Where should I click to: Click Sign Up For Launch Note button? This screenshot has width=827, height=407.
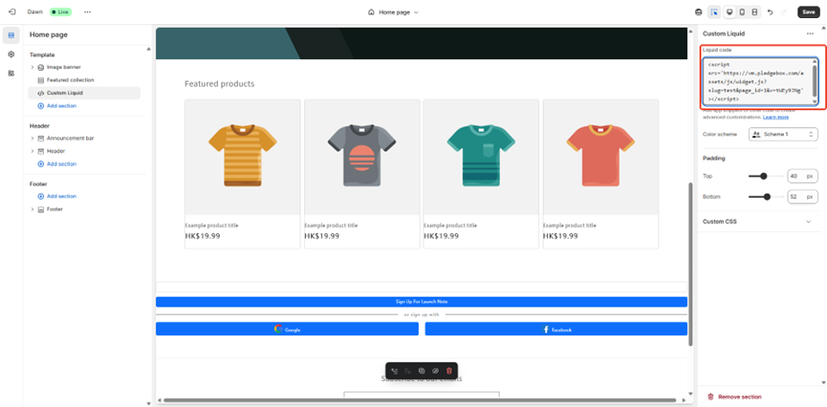(422, 302)
